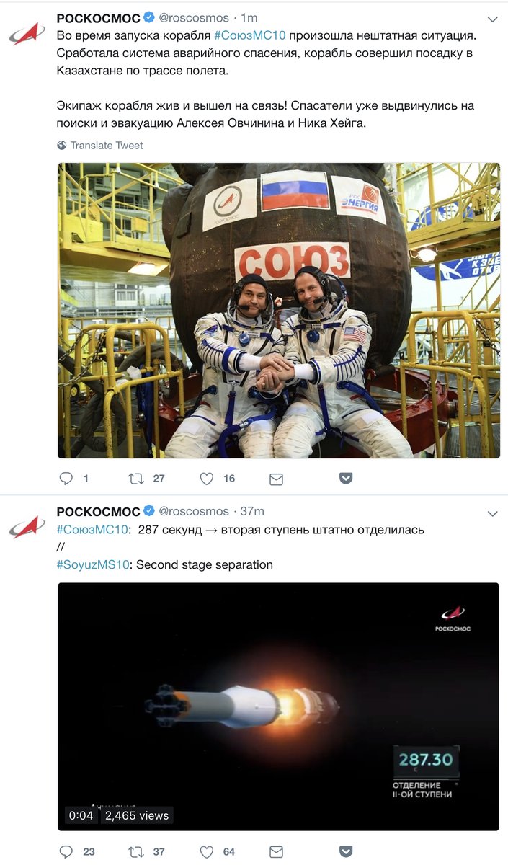Send second tweet via direct message envelope
508x865 pixels.
coord(276,852)
